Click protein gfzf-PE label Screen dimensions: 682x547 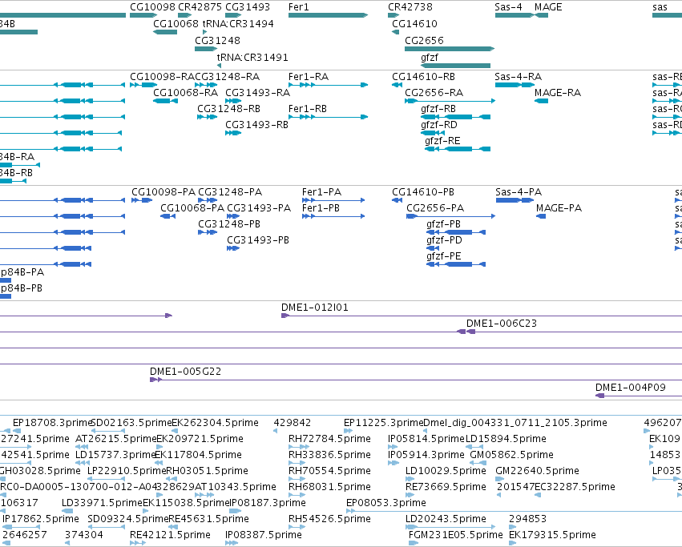point(444,256)
